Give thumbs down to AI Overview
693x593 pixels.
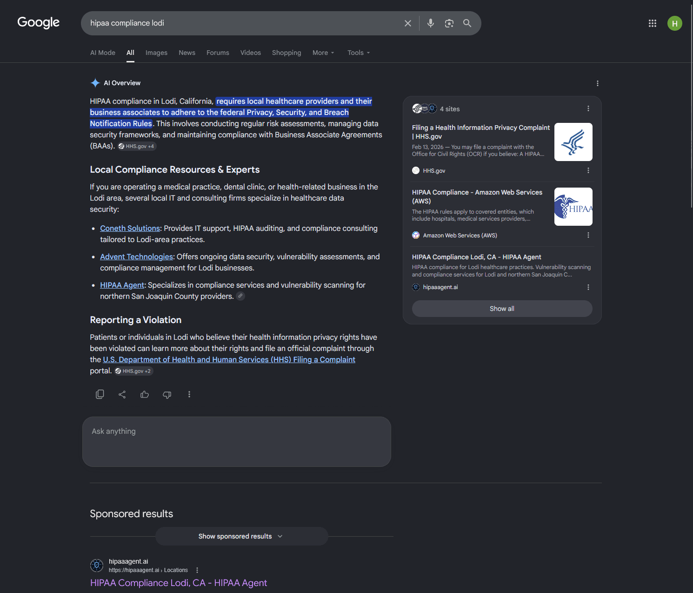pyautogui.click(x=167, y=394)
